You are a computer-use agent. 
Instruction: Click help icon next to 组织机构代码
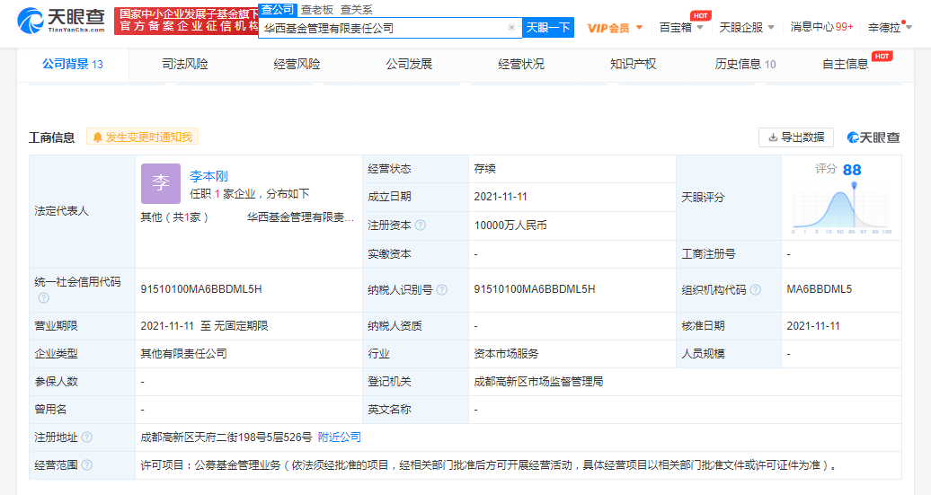tap(755, 289)
